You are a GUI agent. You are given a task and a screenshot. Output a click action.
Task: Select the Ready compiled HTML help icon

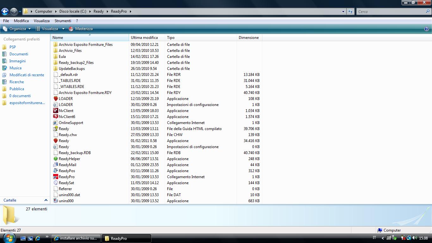pyautogui.click(x=56, y=129)
